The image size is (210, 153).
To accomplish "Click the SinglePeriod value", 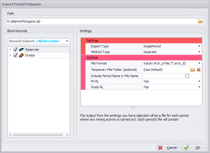I will (152, 46).
